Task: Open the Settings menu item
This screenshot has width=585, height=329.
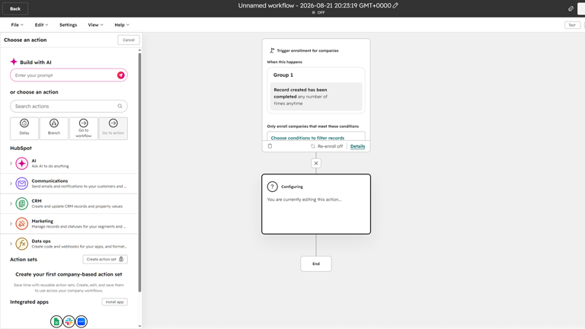Action: [69, 25]
